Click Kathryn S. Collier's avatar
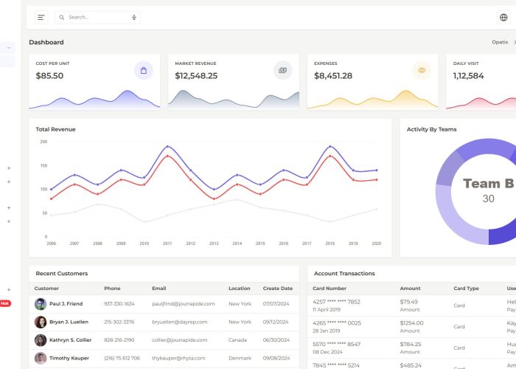 click(x=41, y=340)
